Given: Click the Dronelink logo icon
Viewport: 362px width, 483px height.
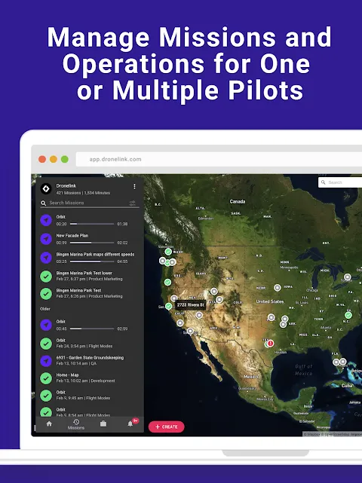Looking at the screenshot, I should point(46,188).
